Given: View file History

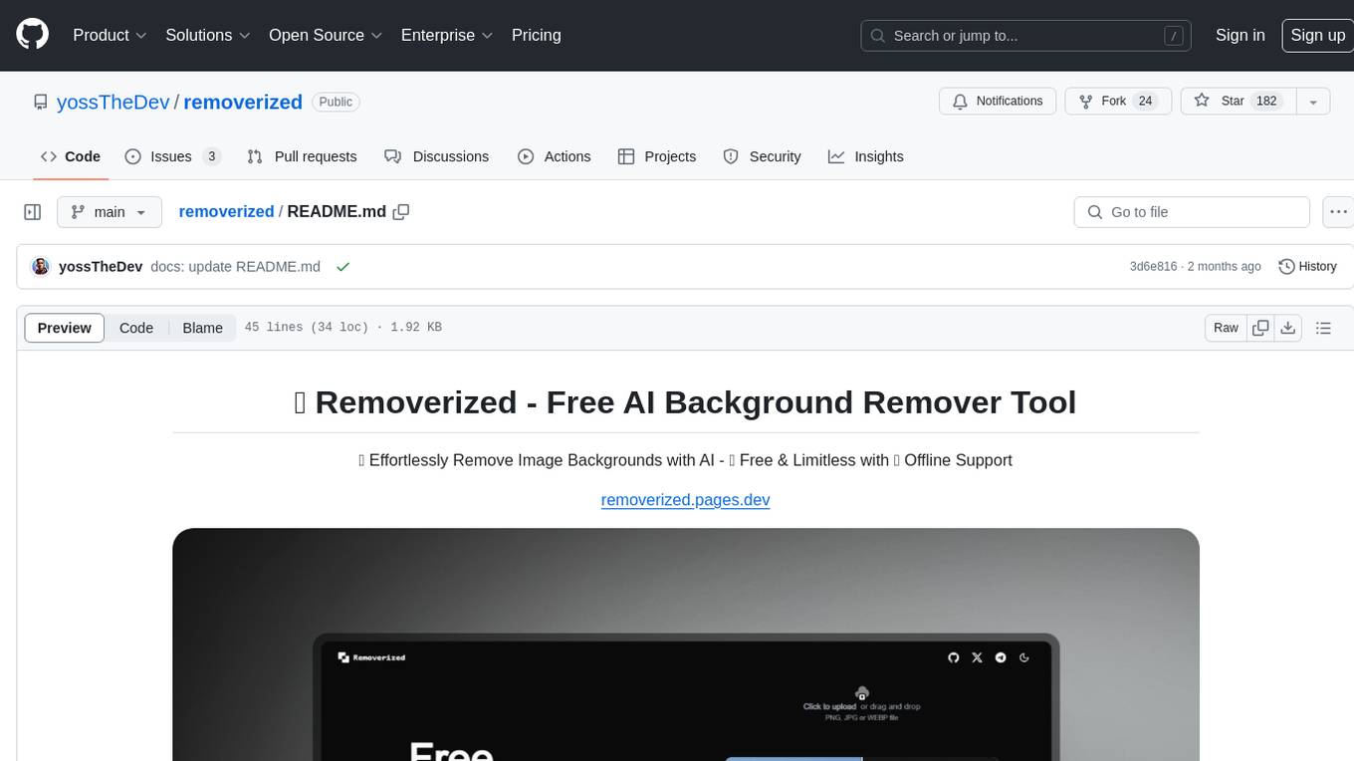Looking at the screenshot, I should click(1307, 267).
